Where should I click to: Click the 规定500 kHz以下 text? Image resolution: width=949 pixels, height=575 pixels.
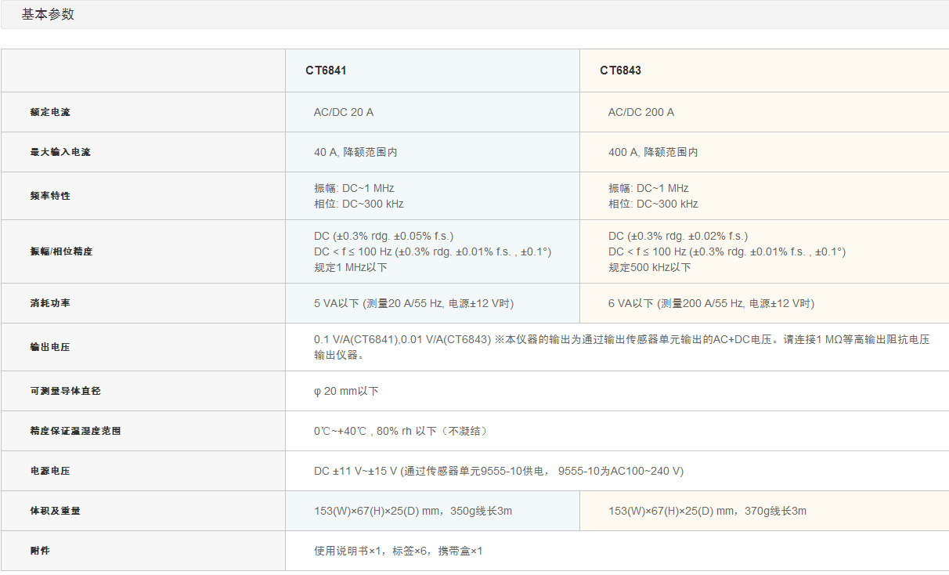tap(650, 267)
